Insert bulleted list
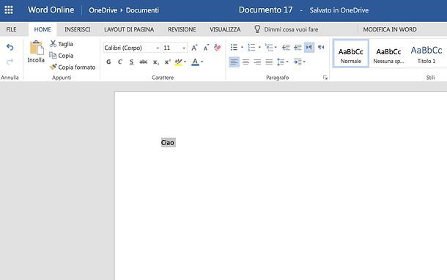447x280 pixels. pyautogui.click(x=234, y=48)
